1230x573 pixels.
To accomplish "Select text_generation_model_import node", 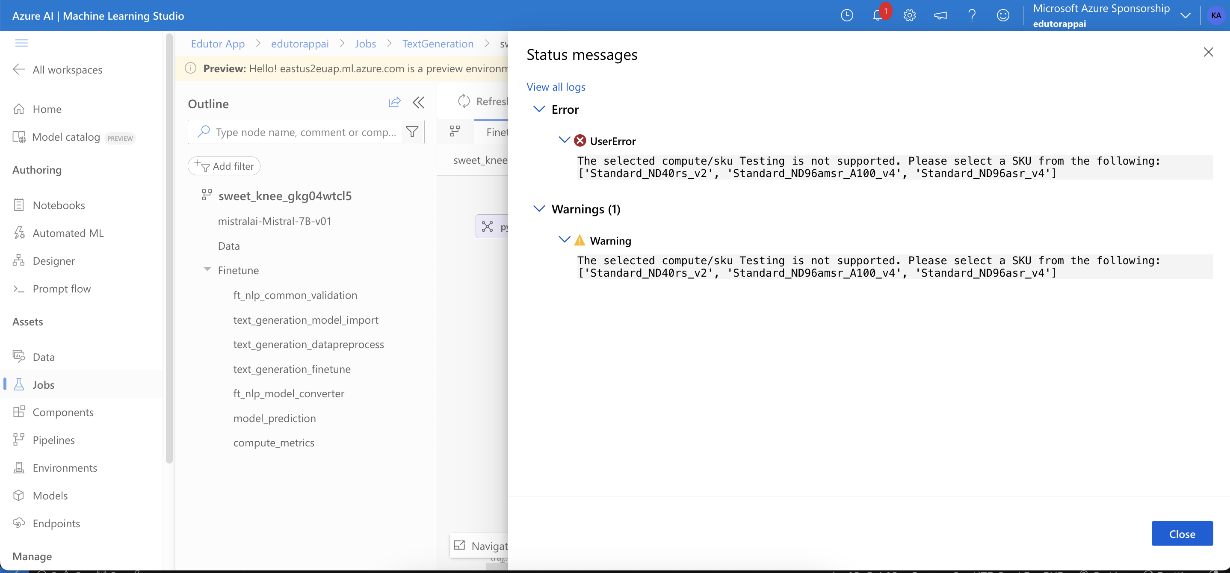I will [x=306, y=319].
